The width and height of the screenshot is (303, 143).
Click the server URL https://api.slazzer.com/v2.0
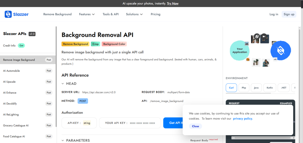point(99,92)
